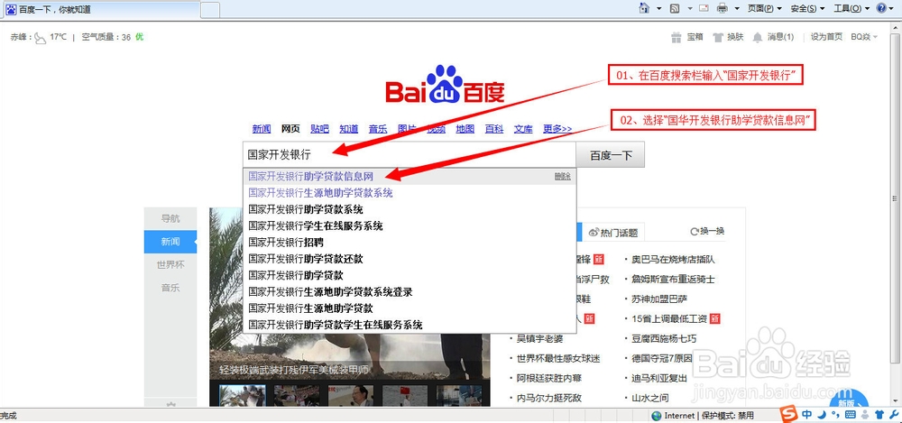Open the 文库 link
The height and width of the screenshot is (423, 902).
523,129
